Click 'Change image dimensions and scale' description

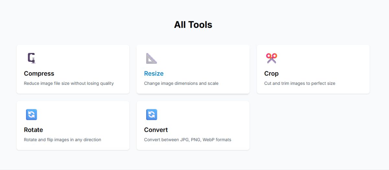(181, 83)
